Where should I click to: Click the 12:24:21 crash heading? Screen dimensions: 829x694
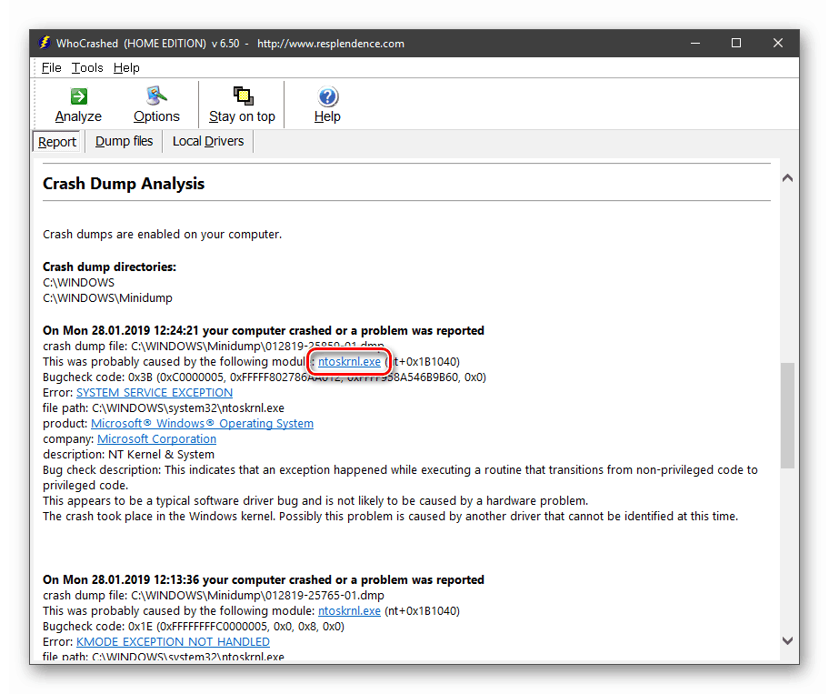tap(264, 330)
